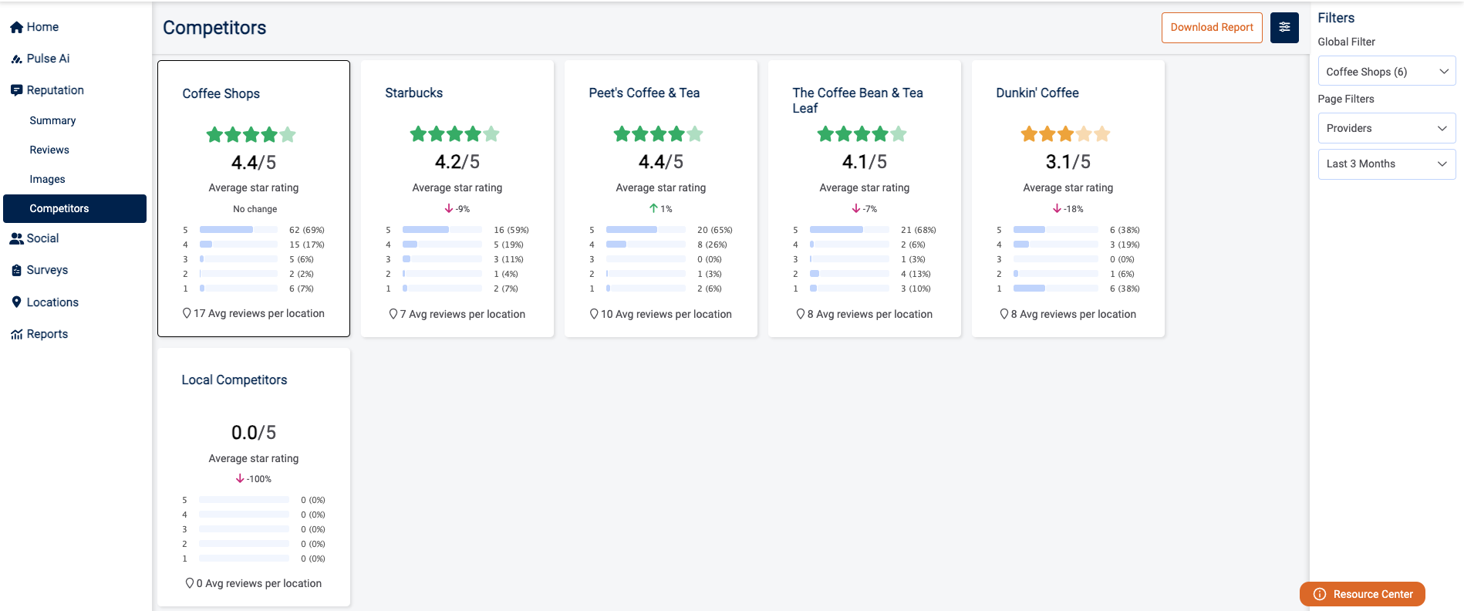The image size is (1464, 611).
Task: Toggle the filter sliders icon button
Action: point(1284,28)
